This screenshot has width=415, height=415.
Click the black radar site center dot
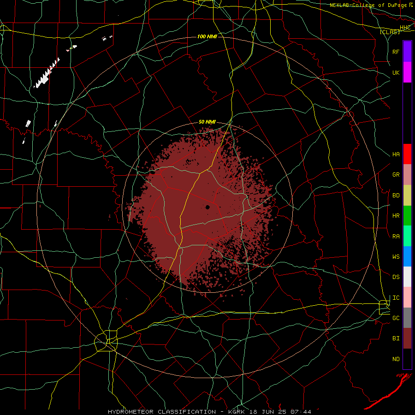207,207
